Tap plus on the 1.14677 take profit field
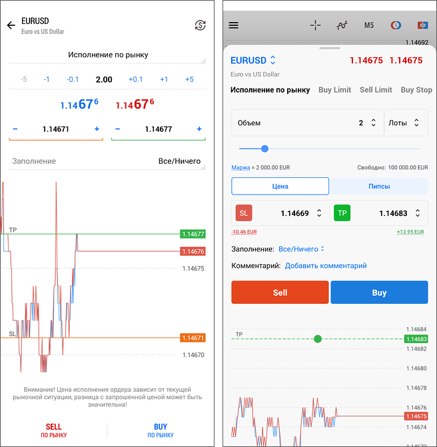Screen dimensions: 437x447 [199, 129]
